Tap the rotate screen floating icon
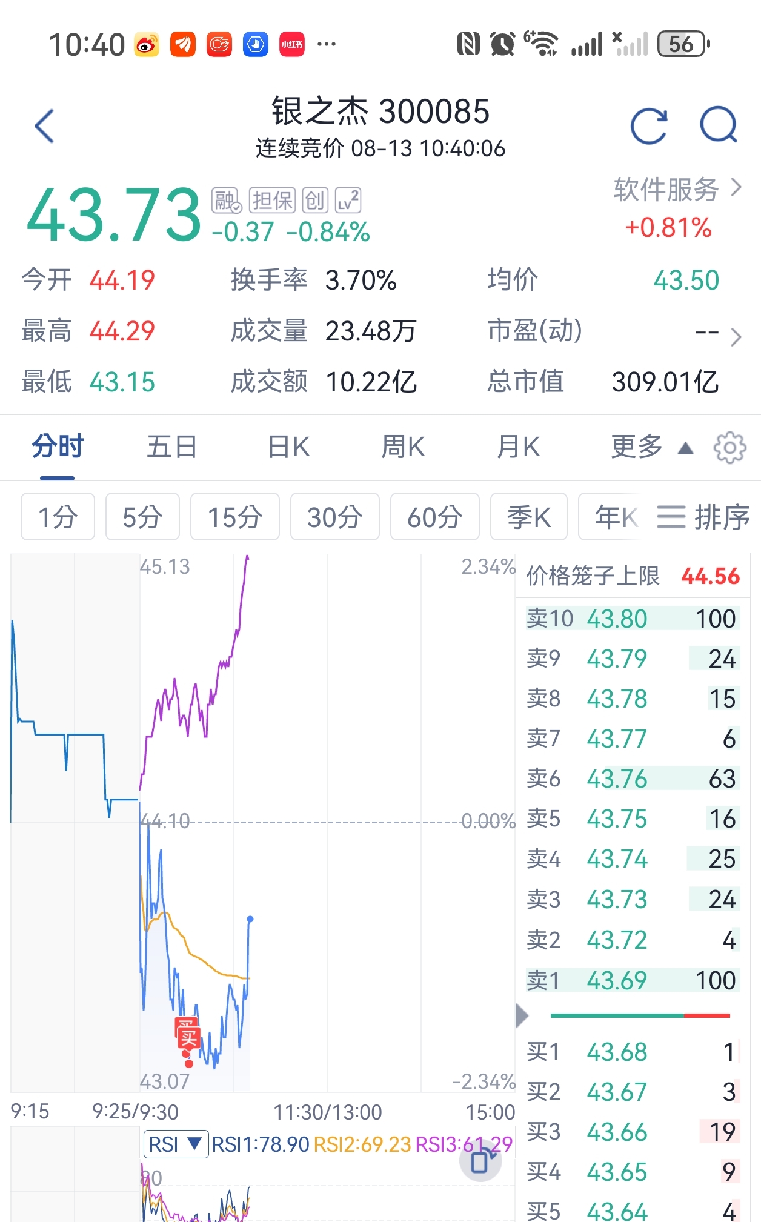 point(480,1161)
